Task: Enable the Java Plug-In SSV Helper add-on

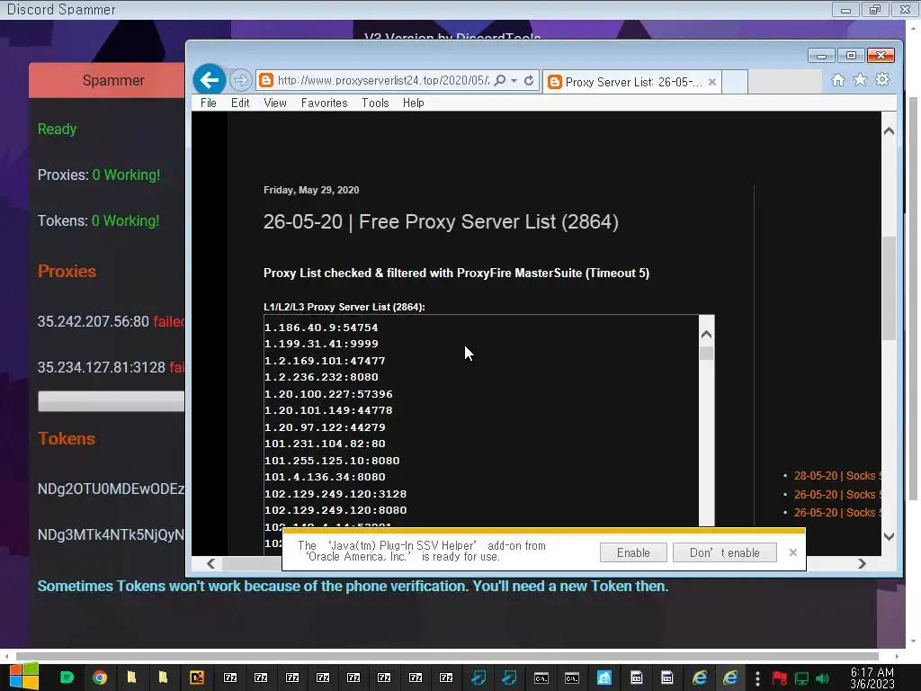Action: pyautogui.click(x=633, y=553)
